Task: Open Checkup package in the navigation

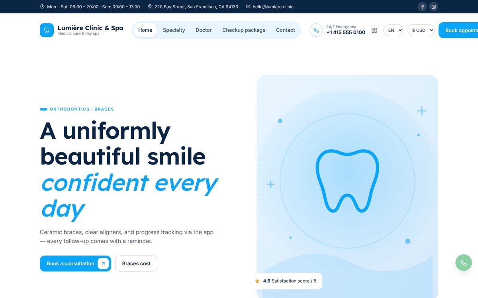Action: point(244,30)
